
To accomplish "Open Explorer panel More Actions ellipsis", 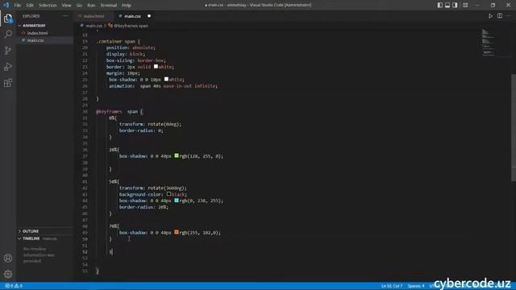I will (x=65, y=16).
